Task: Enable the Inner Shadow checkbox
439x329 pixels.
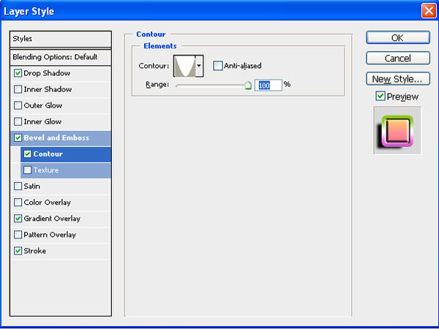Action: click(x=18, y=89)
